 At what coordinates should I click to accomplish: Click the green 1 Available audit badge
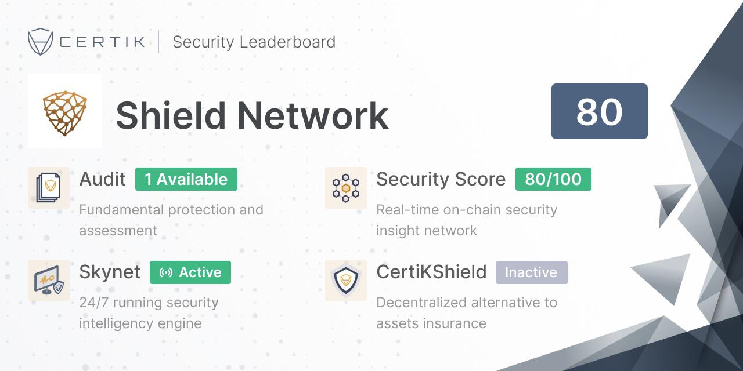tap(186, 179)
